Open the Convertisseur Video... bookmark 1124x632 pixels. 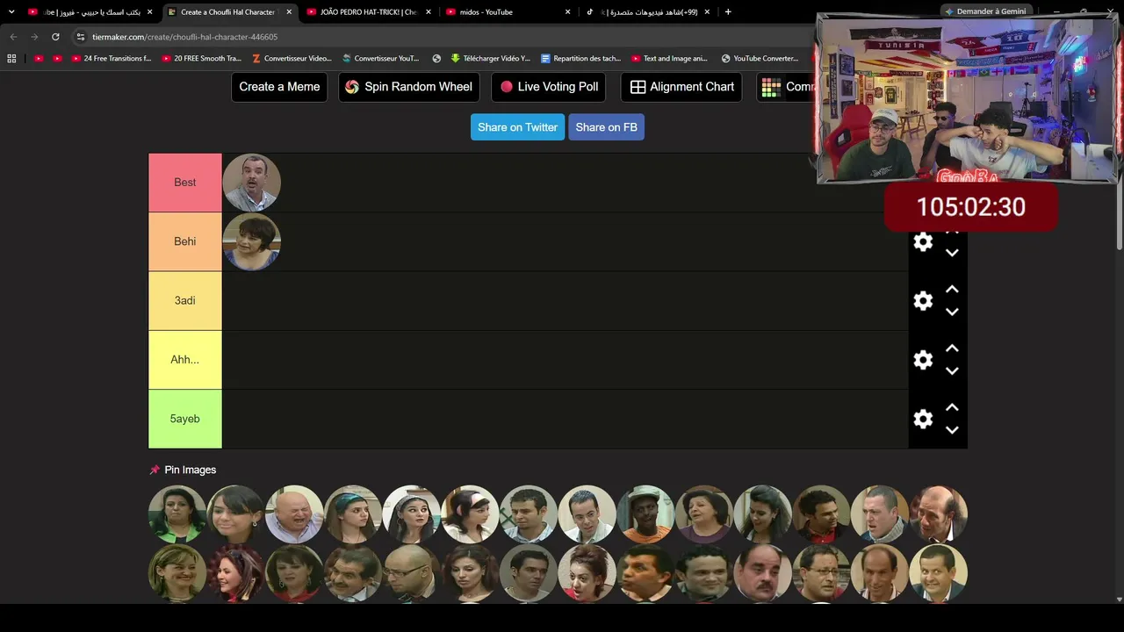(292, 59)
